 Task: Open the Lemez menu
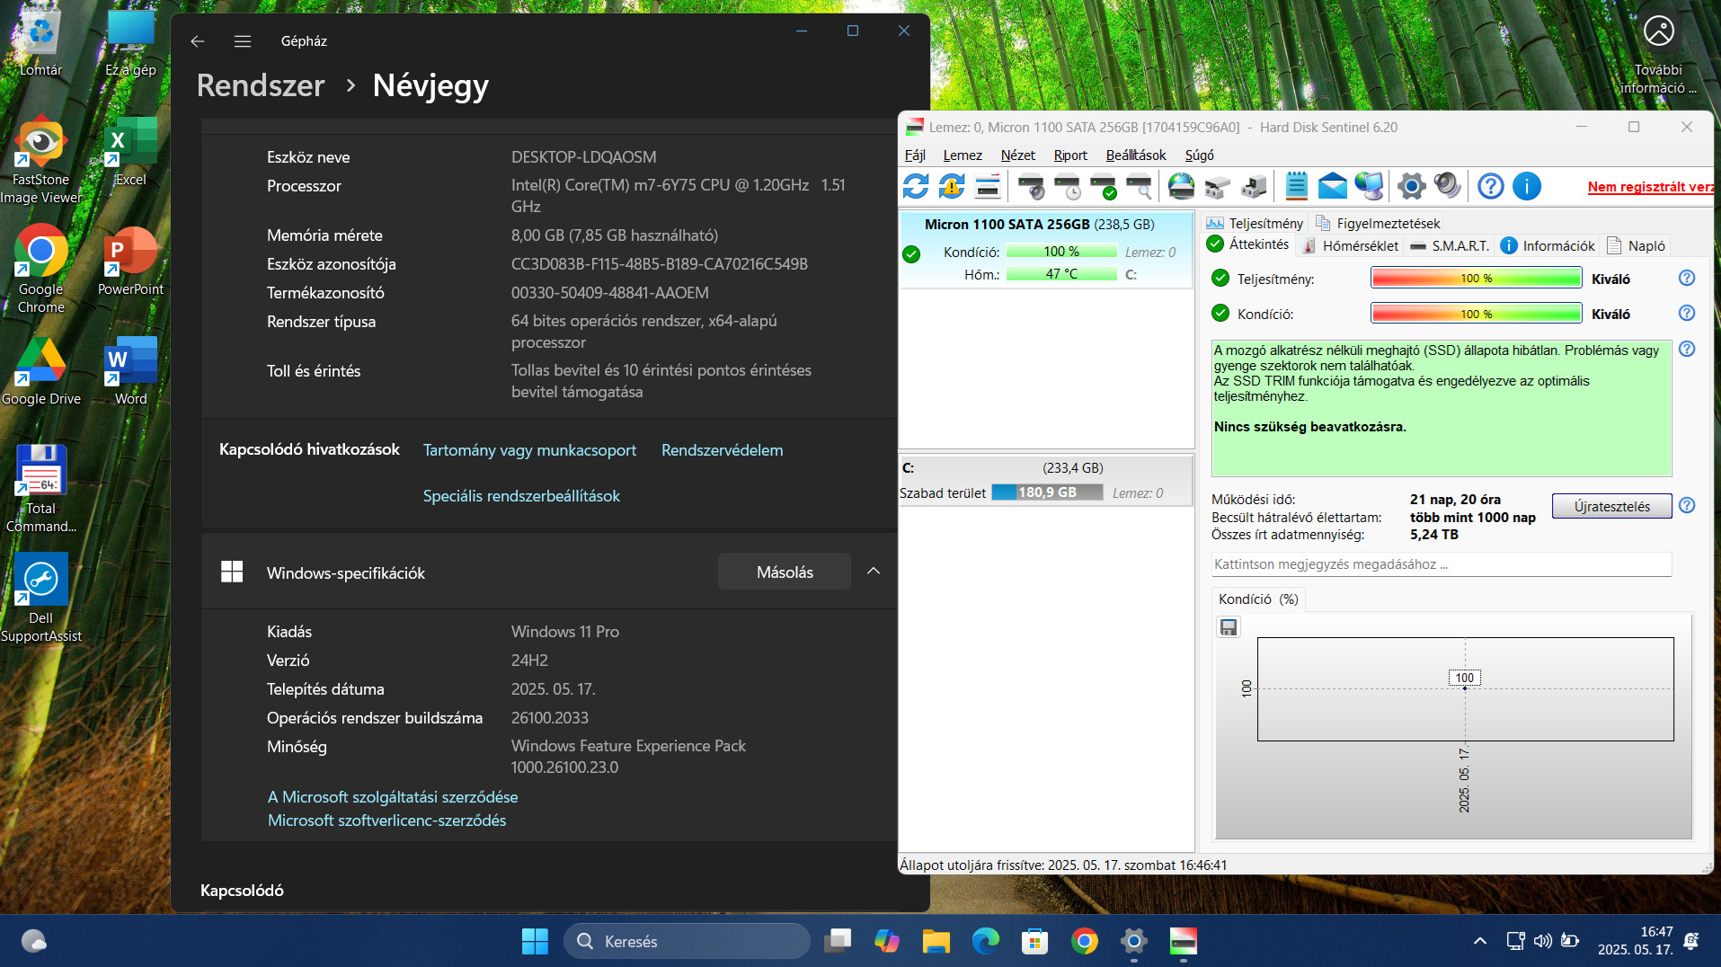pyautogui.click(x=963, y=155)
